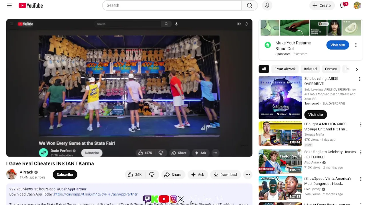Go to YouTube home via top-left logo

click(x=31, y=5)
